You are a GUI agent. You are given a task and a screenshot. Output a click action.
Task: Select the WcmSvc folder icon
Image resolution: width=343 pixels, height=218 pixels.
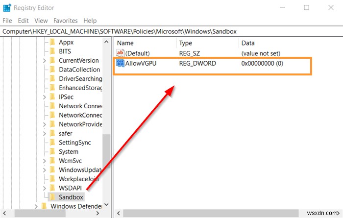(52, 161)
